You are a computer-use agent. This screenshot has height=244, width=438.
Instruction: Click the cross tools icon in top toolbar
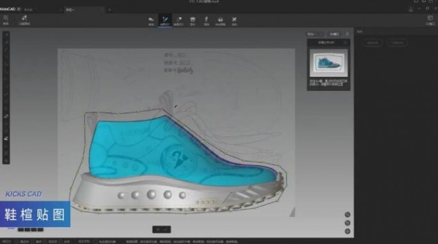pyautogui.click(x=234, y=21)
